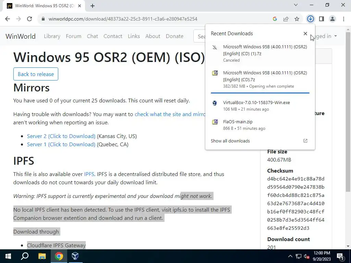Open the network tray icon
This screenshot has width=351, height=263.
tap(299, 256)
